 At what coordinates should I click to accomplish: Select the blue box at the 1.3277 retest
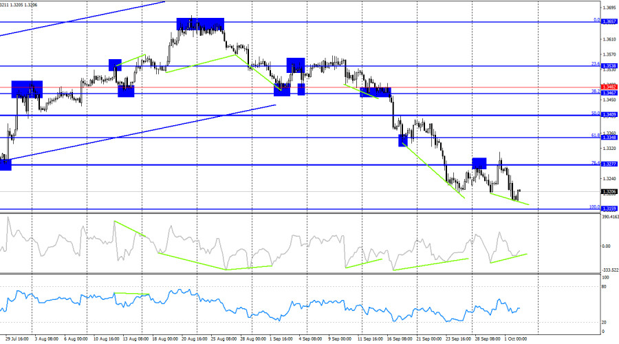(x=479, y=163)
